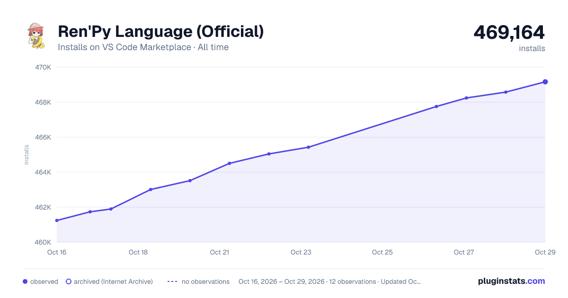Click the 466K y-axis label

pos(43,137)
